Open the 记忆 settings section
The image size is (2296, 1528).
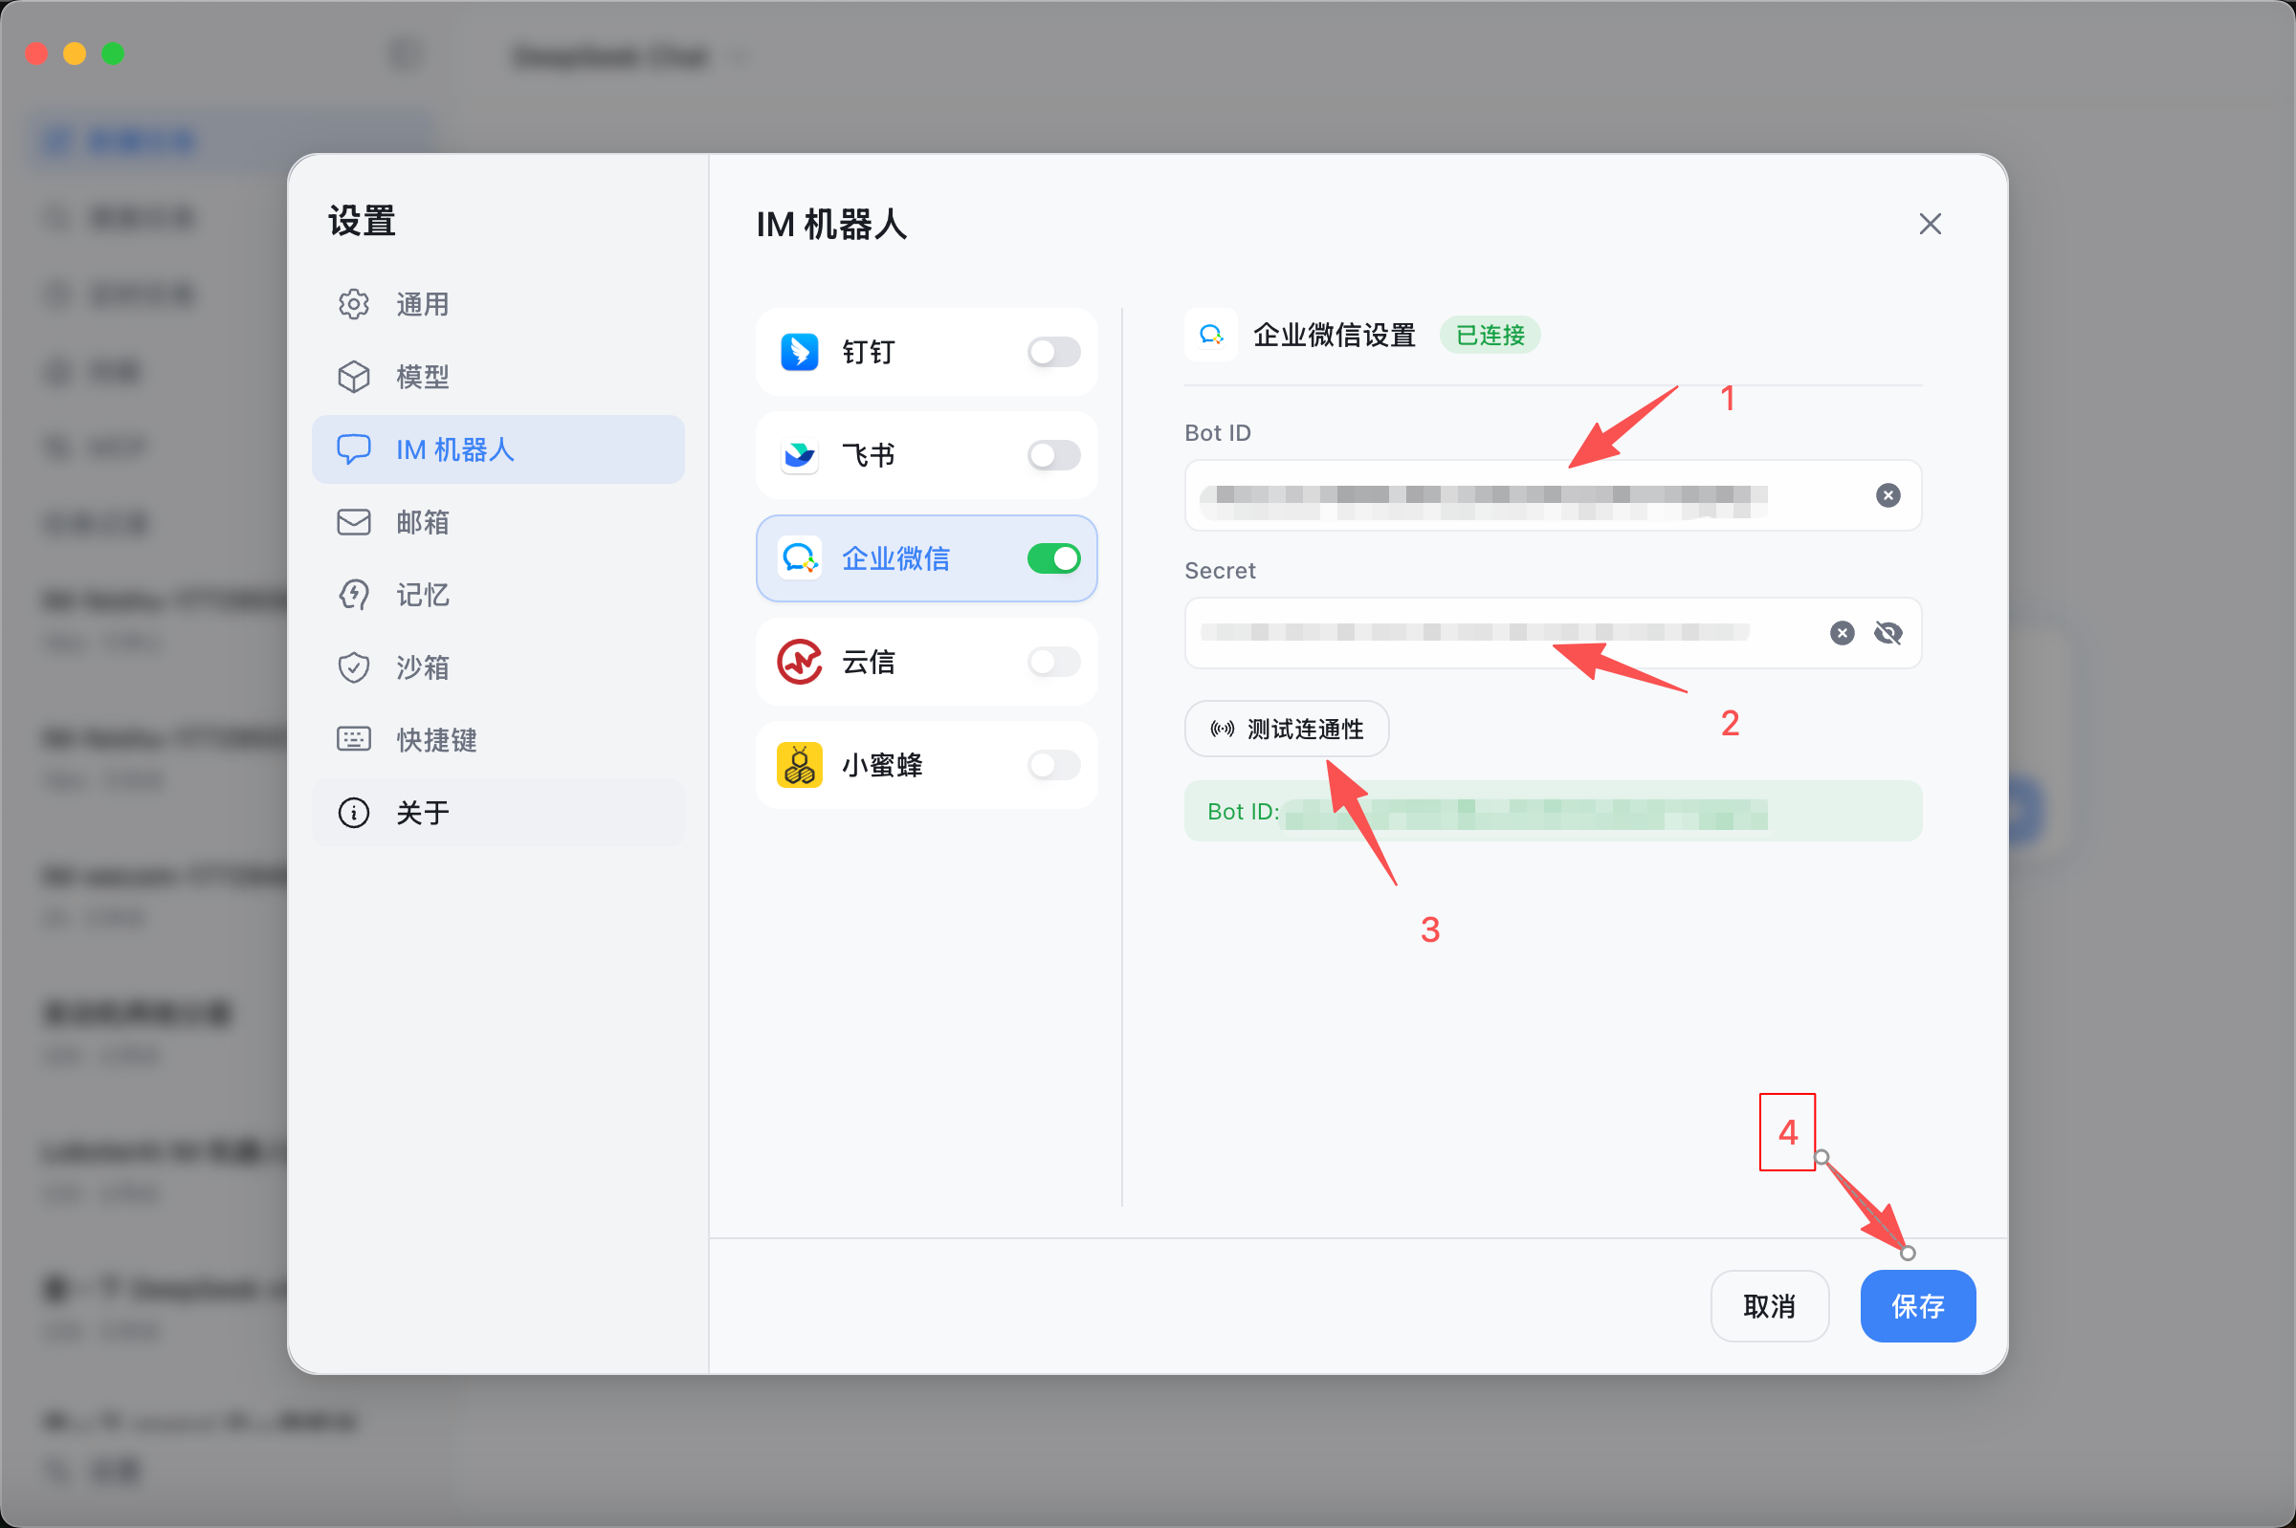pyautogui.click(x=422, y=595)
